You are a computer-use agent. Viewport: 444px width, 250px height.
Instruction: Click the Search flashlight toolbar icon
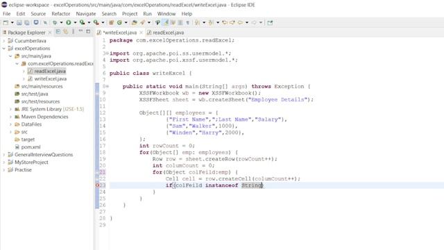(142, 22)
